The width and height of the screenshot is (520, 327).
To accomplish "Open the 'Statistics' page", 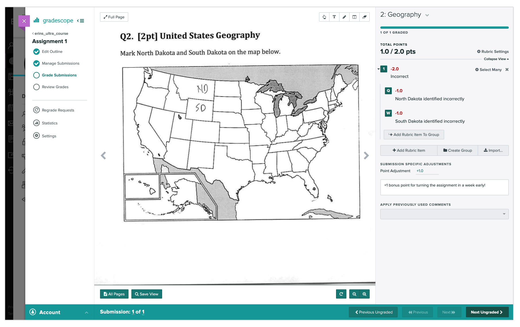I will tap(49, 123).
